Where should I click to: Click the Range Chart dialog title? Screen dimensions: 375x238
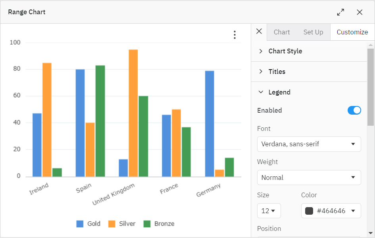27,12
